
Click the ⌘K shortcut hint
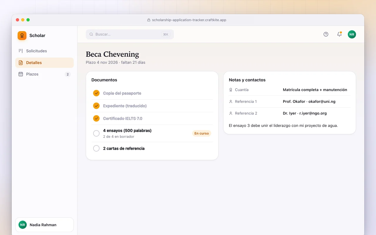click(x=166, y=34)
